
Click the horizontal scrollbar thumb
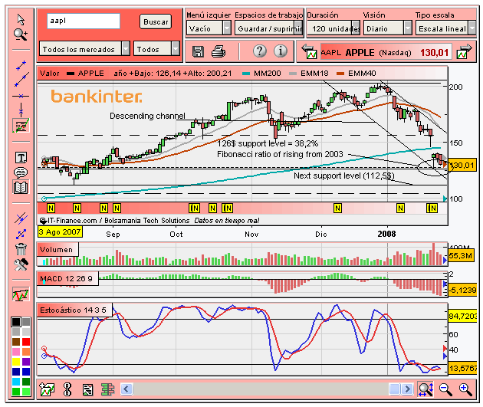[x=395, y=389]
